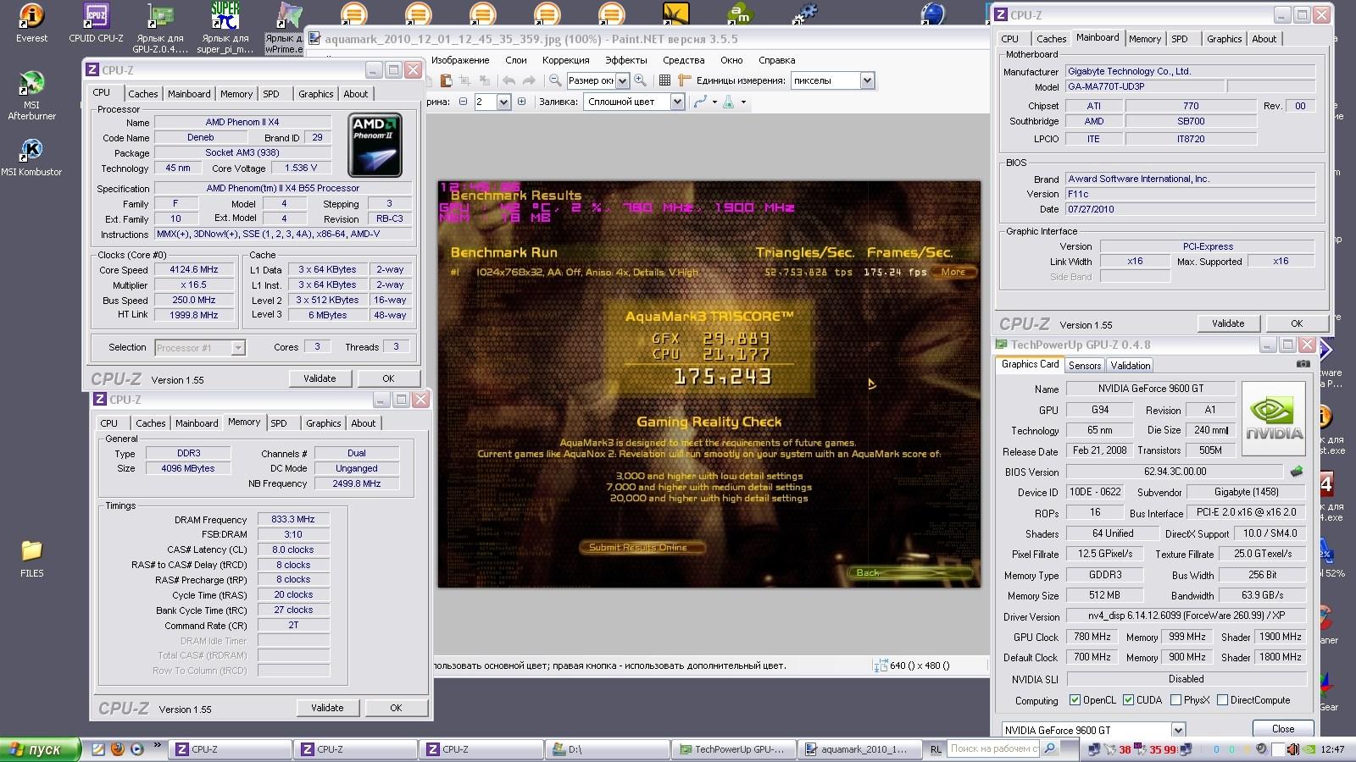
Task: Open the Заливка fill style dropdown
Action: [677, 102]
